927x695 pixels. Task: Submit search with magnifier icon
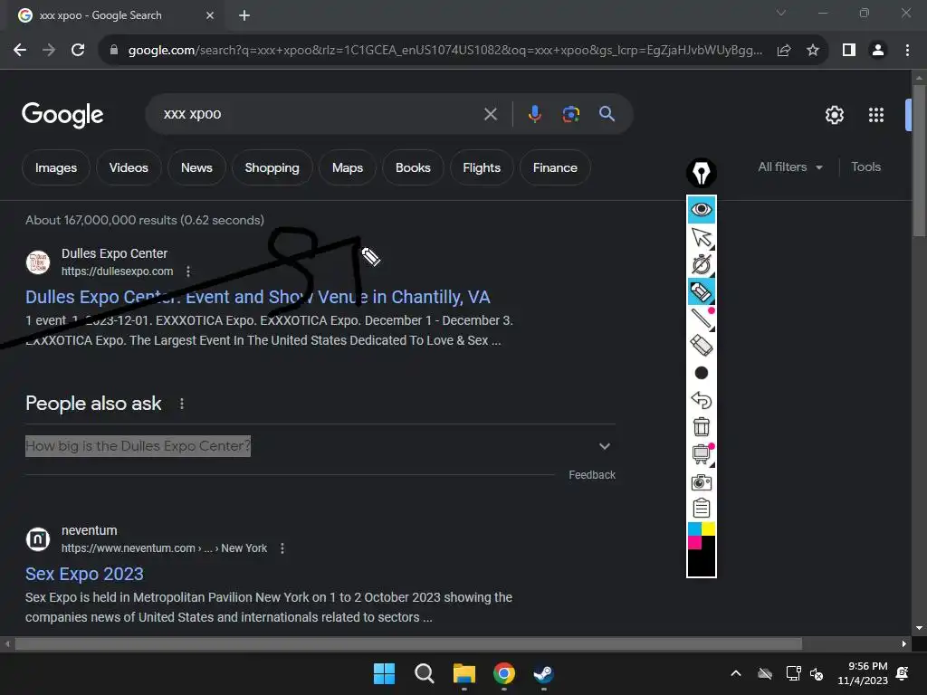[x=607, y=113]
